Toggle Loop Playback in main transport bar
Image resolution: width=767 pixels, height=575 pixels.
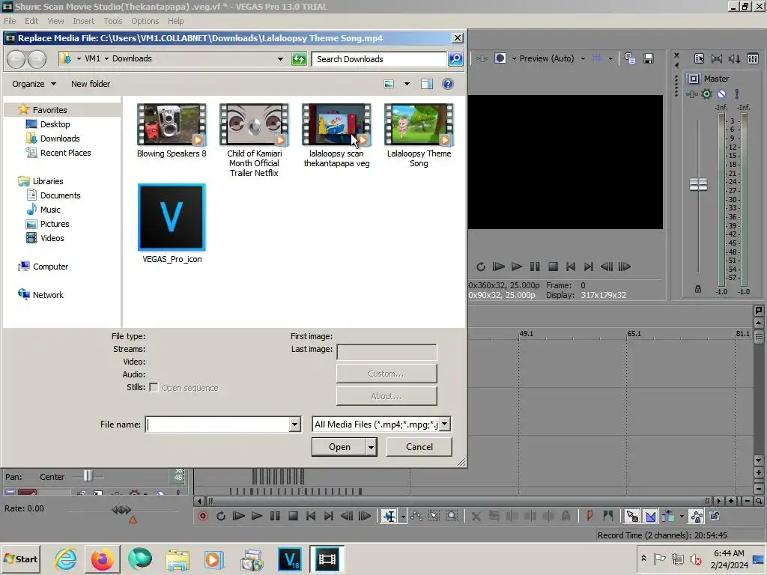click(x=221, y=516)
